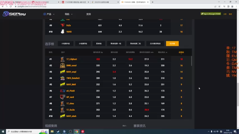Close the active PUBG browser tab
Screen dimensions: 239x134
point(148,2)
